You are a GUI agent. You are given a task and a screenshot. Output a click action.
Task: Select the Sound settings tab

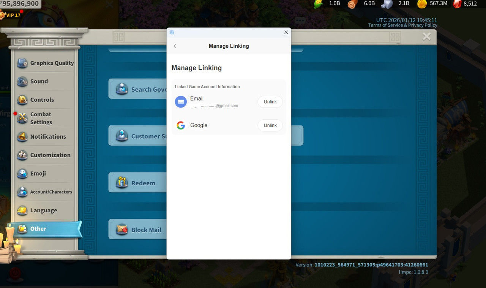46,81
